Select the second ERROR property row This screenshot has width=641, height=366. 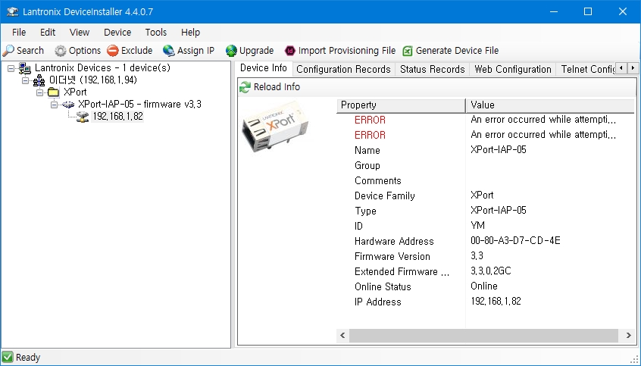coord(485,135)
